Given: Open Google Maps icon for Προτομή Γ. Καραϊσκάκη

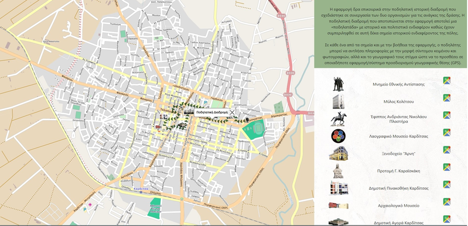Looking at the screenshot, I should 446,167.
